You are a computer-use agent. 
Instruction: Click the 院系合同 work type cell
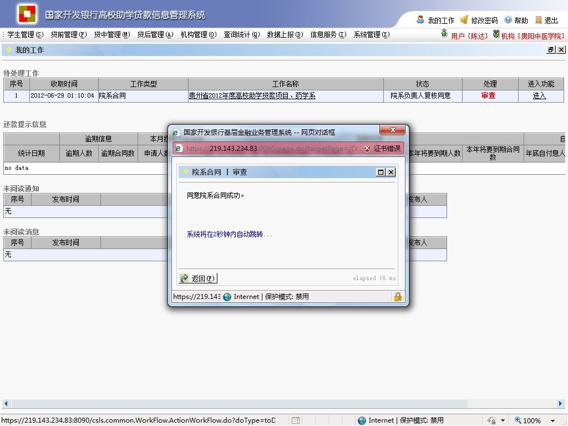point(143,95)
